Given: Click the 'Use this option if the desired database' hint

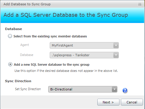Looking at the screenshot, I should [x=66, y=71].
